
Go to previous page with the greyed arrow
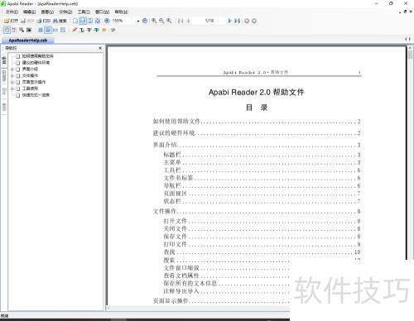pos(188,21)
